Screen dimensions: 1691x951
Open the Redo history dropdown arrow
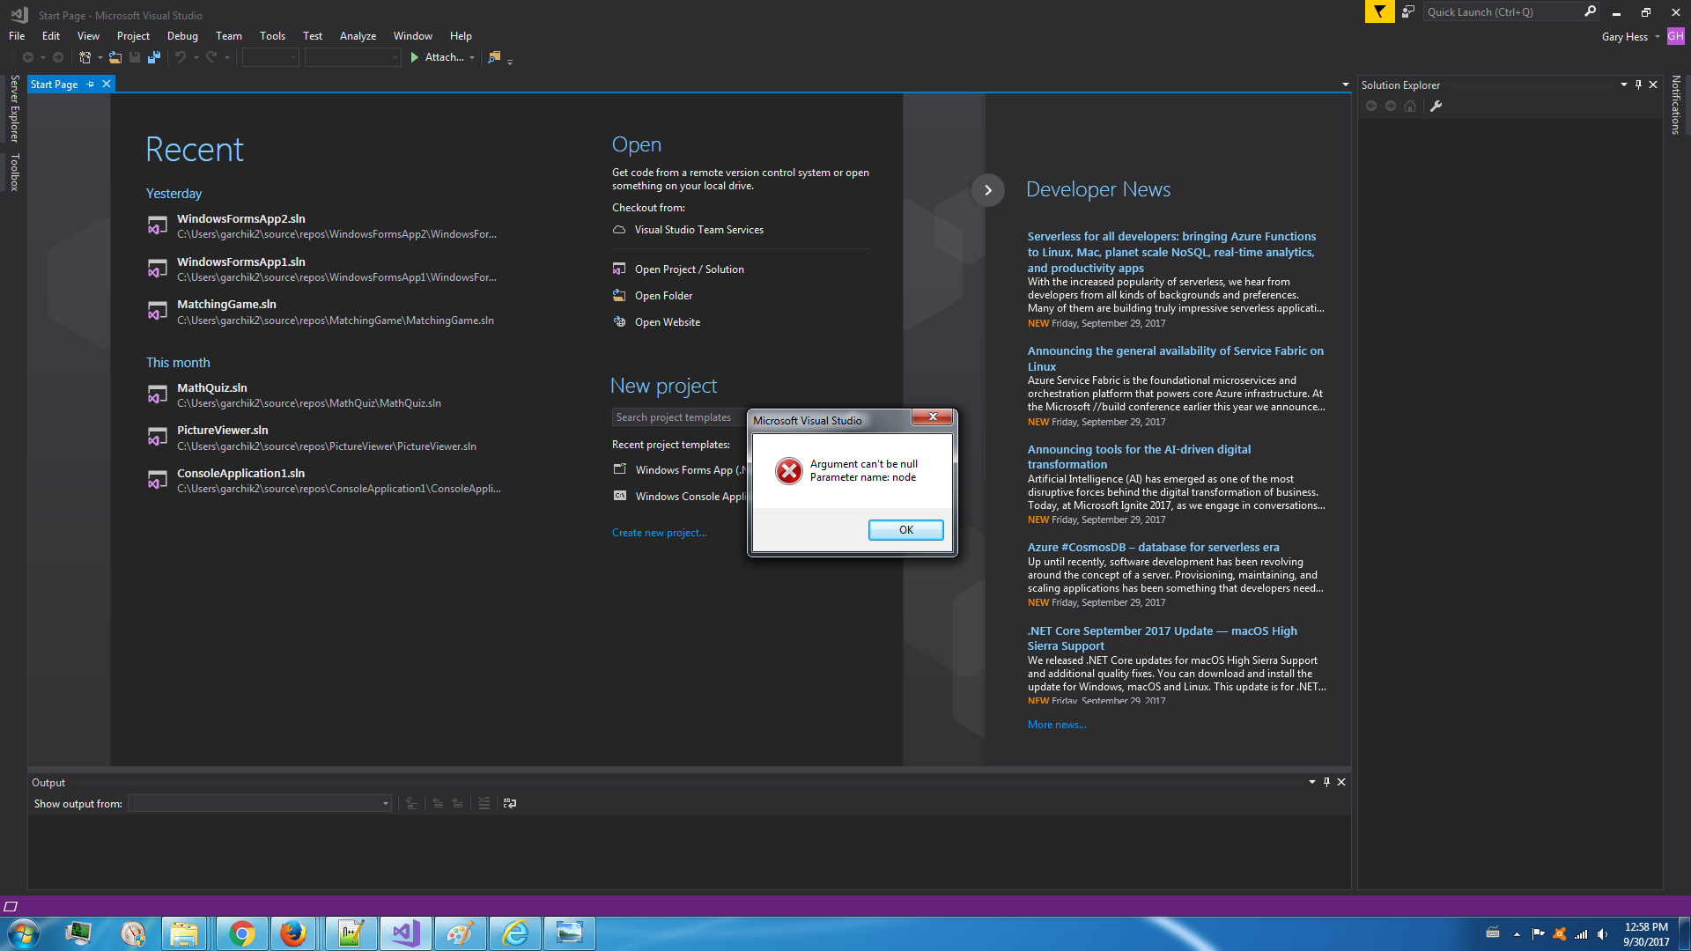pos(227,58)
